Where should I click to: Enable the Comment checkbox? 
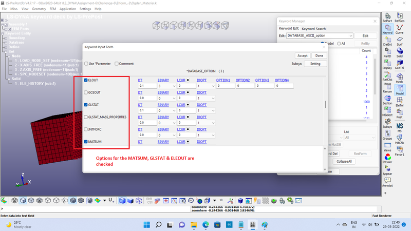tap(117, 64)
